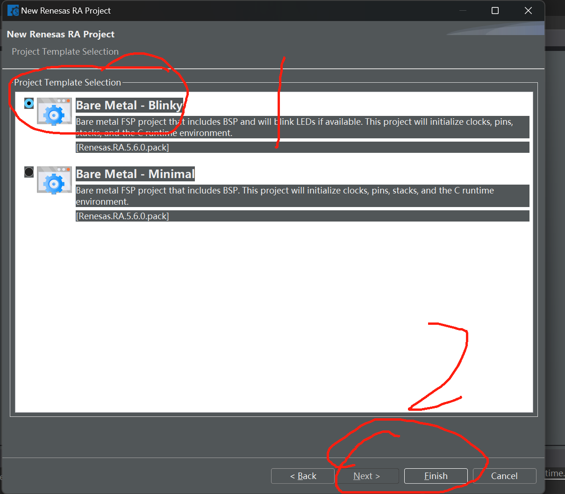Click the Renesas app icon in title bar
The height and width of the screenshot is (494, 565).
point(13,10)
